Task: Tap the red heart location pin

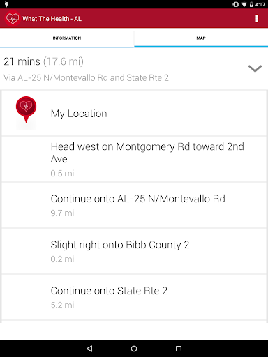Action: 26,109
